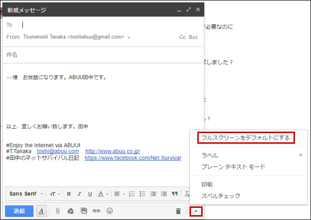Screen dimensions: 311x220
Task: Click the greeting line お世話になります in body
Action: pyautogui.click(x=57, y=77)
